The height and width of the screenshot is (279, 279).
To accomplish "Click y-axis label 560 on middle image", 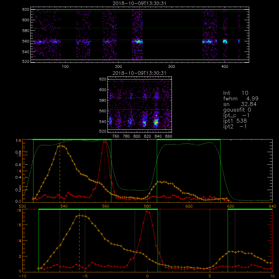I will (103, 111).
